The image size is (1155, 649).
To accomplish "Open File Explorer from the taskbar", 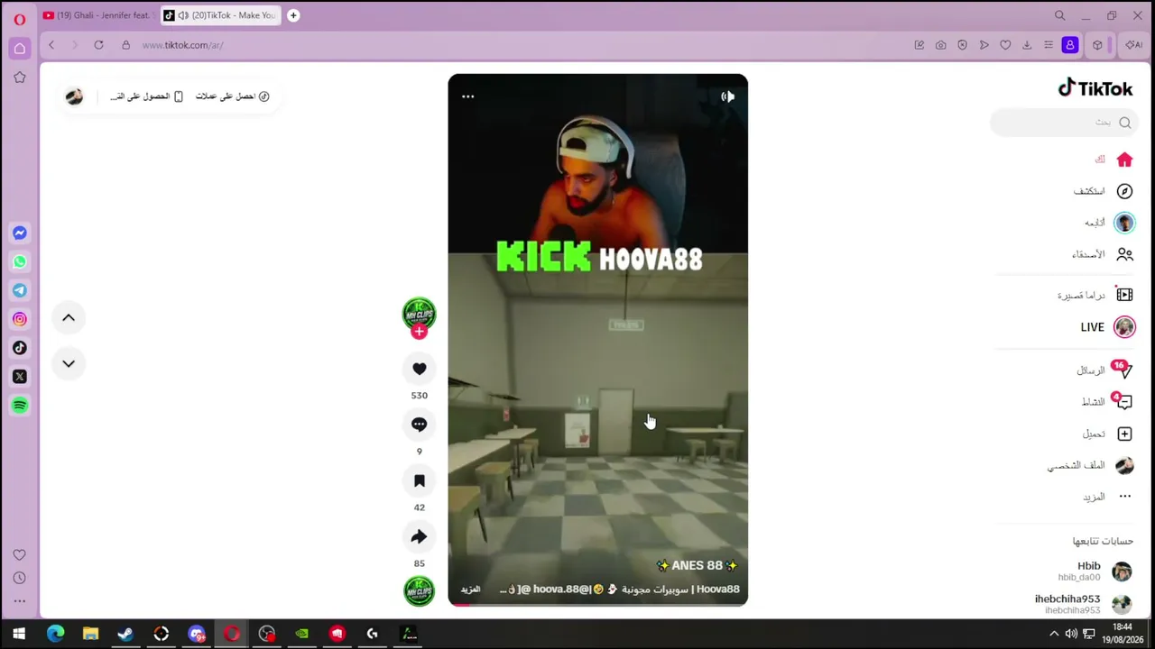I will (90, 634).
